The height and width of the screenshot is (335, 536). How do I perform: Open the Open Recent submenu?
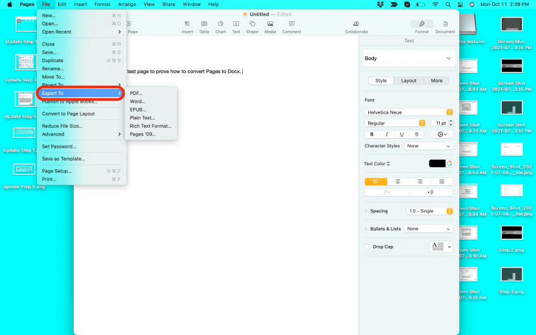click(x=81, y=32)
